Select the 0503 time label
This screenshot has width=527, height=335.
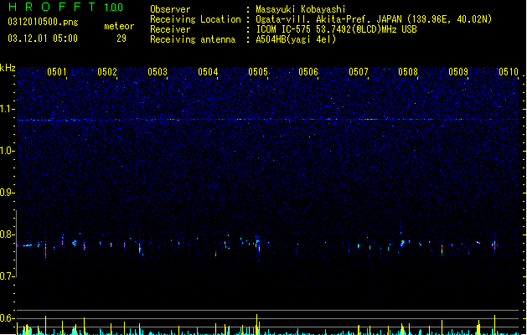tap(158, 72)
